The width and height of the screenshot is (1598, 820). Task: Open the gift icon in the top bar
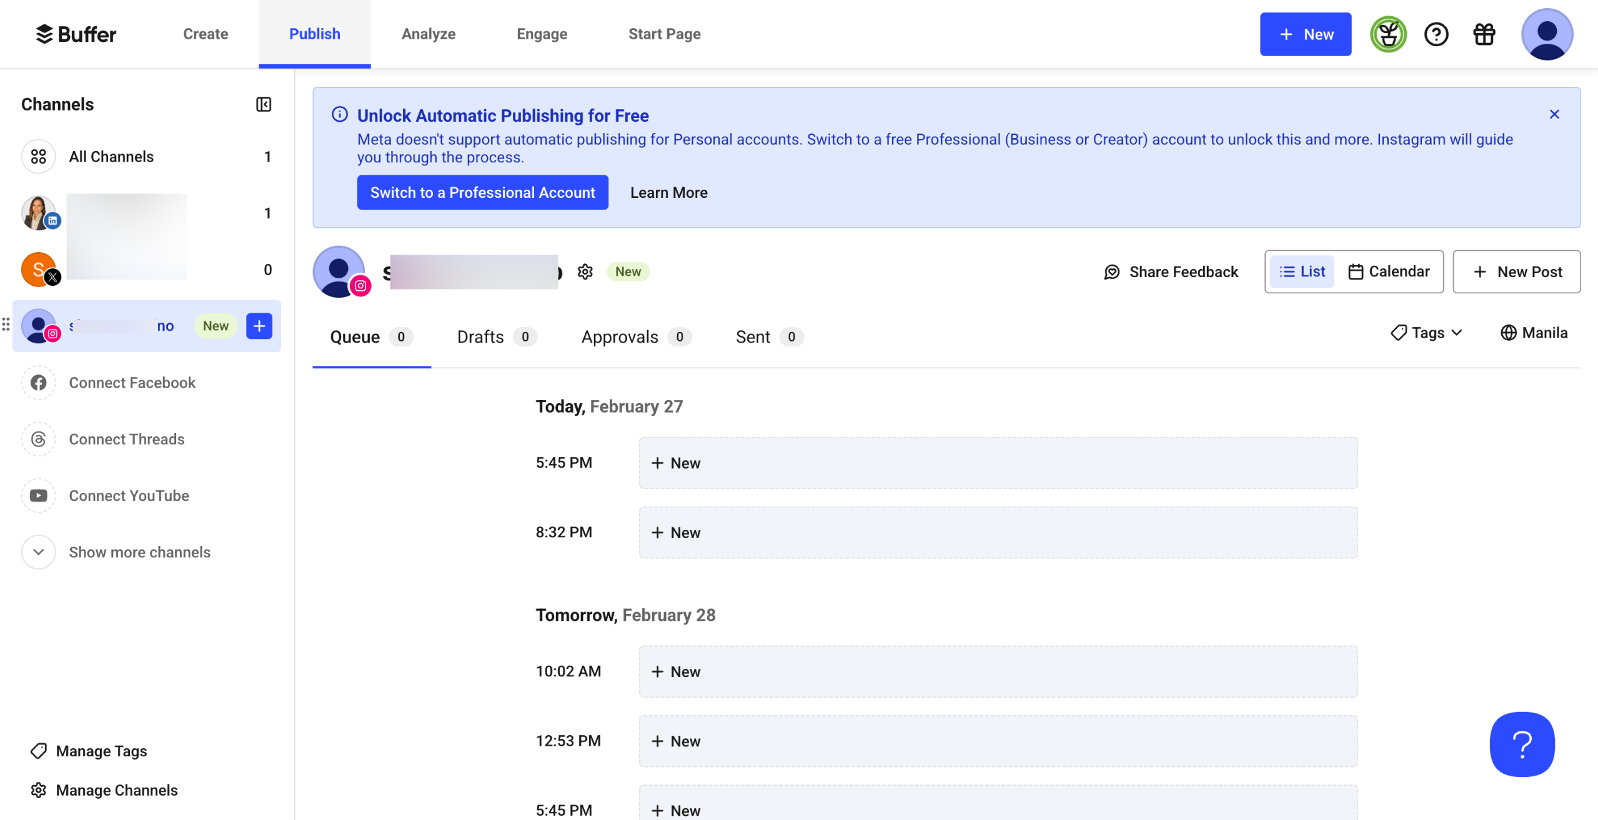tap(1484, 34)
